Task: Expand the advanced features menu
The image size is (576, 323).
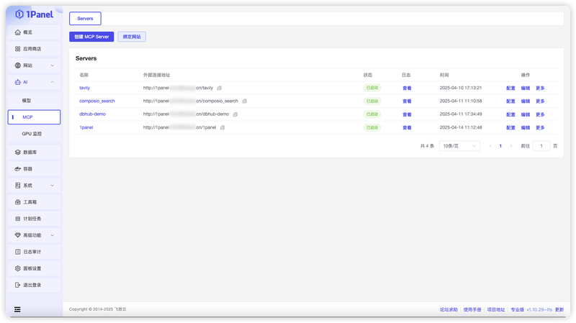Action: coord(34,235)
